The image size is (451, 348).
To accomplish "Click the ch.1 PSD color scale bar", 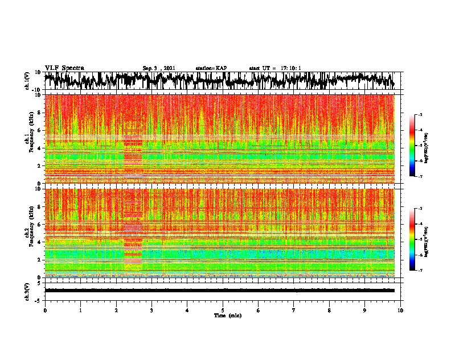I will 412,146.
